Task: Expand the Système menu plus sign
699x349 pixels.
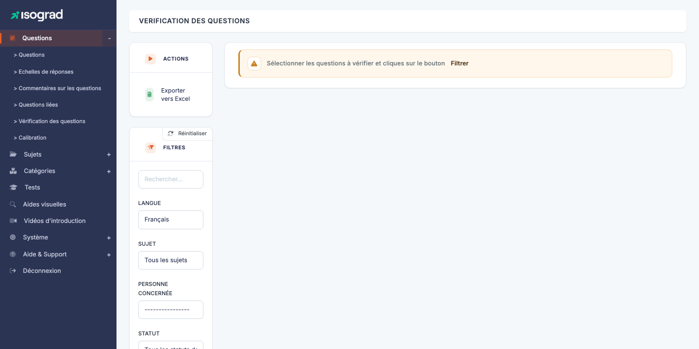Action: pyautogui.click(x=109, y=238)
